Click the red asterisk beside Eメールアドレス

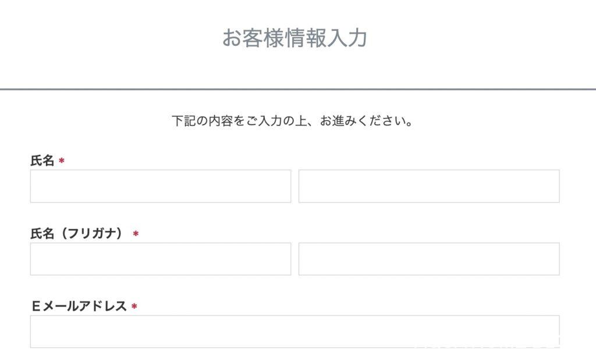pyautogui.click(x=134, y=306)
